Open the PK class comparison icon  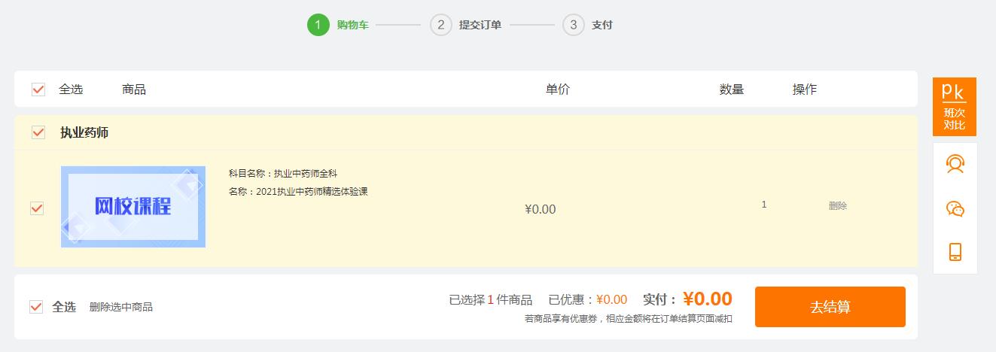(954, 106)
